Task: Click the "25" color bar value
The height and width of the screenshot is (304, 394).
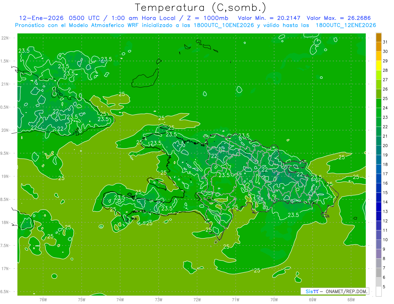Action: point(385,98)
